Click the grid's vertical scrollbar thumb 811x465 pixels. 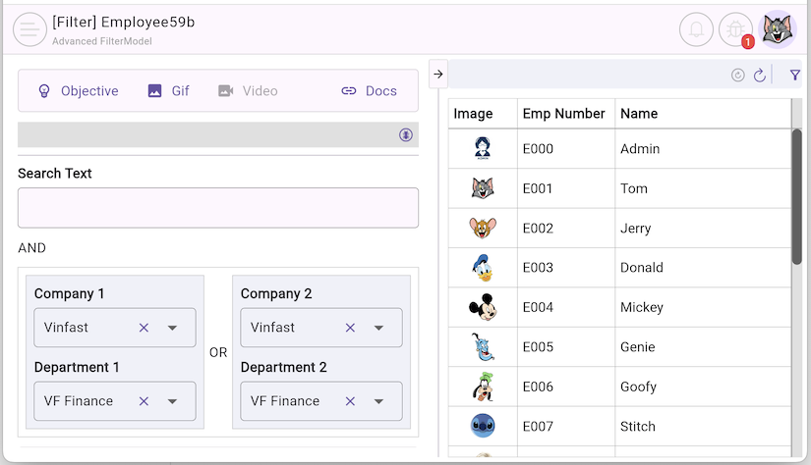[796, 196]
